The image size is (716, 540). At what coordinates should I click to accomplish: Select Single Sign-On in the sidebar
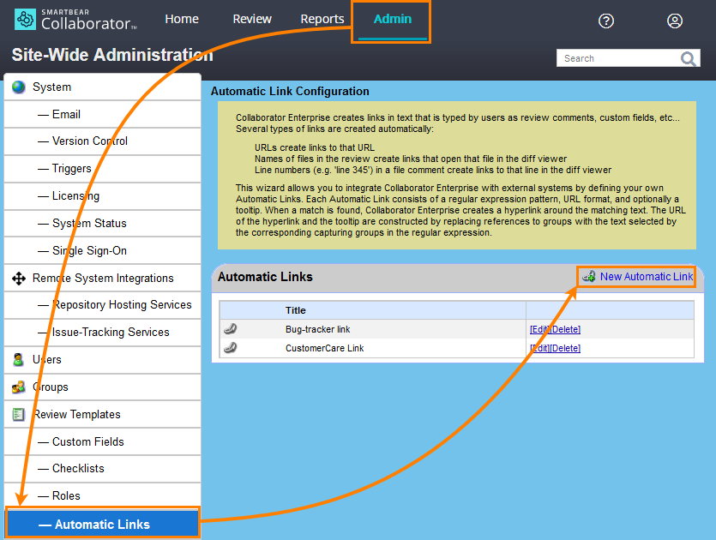tap(89, 251)
